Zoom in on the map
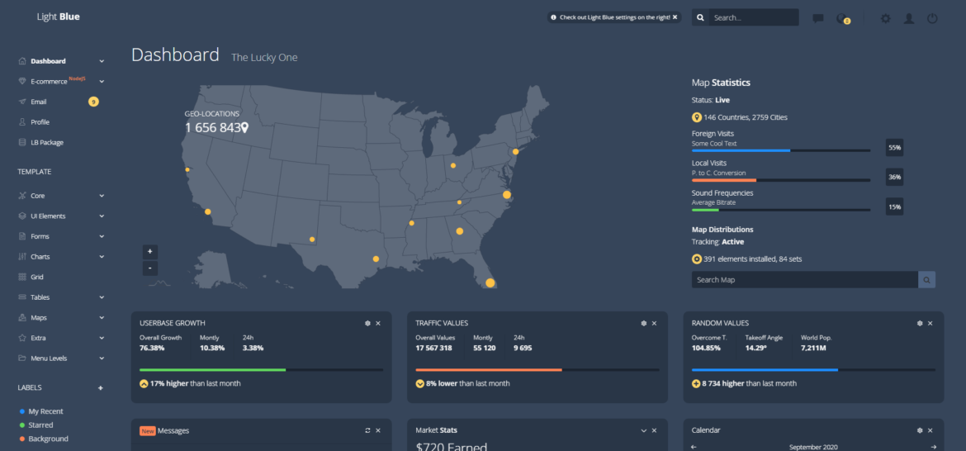Screen dimensions: 966x451 click(x=149, y=251)
